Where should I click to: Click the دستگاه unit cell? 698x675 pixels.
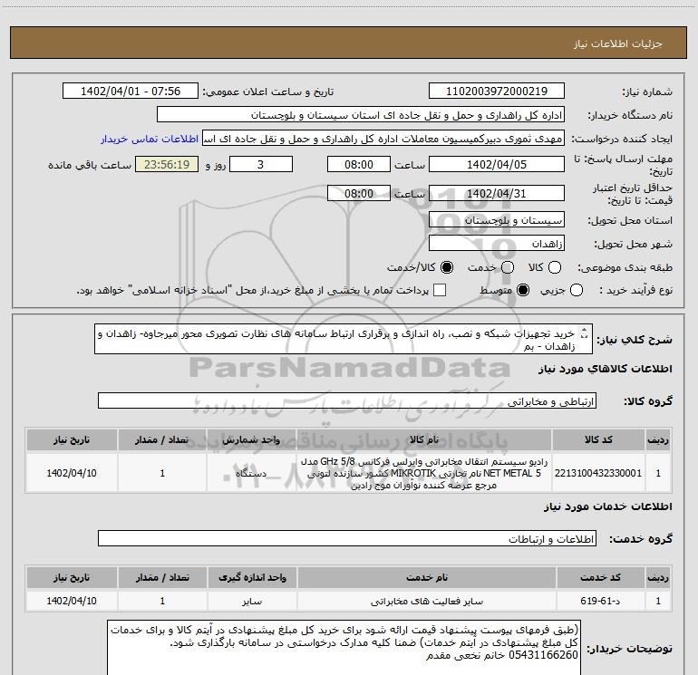coord(251,473)
